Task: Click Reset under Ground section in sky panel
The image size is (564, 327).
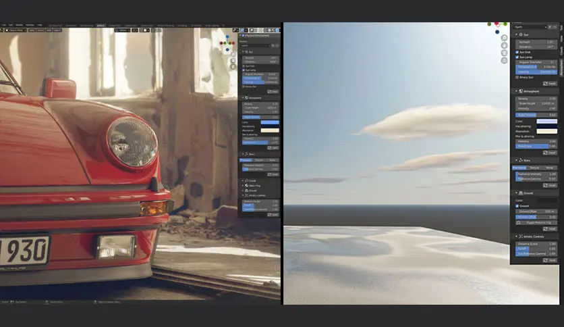Action: point(550,228)
